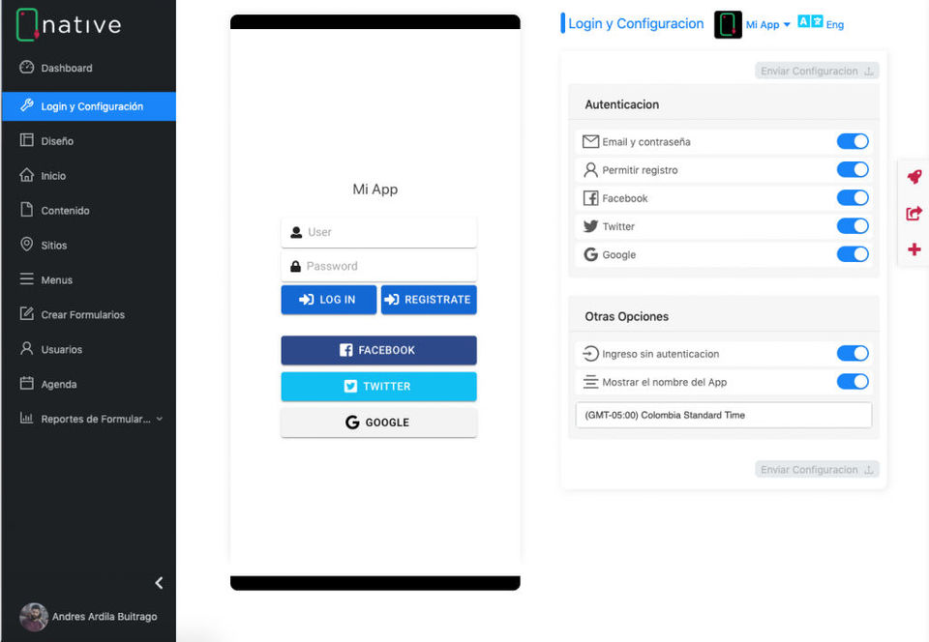
Task: Click the red share icon
Action: [914, 213]
